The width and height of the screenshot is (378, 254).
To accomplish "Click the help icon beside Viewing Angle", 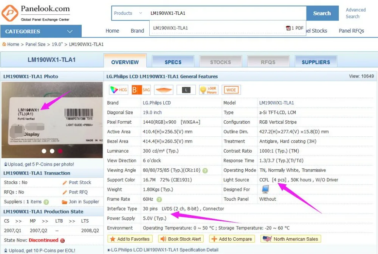I will pos(205,170).
